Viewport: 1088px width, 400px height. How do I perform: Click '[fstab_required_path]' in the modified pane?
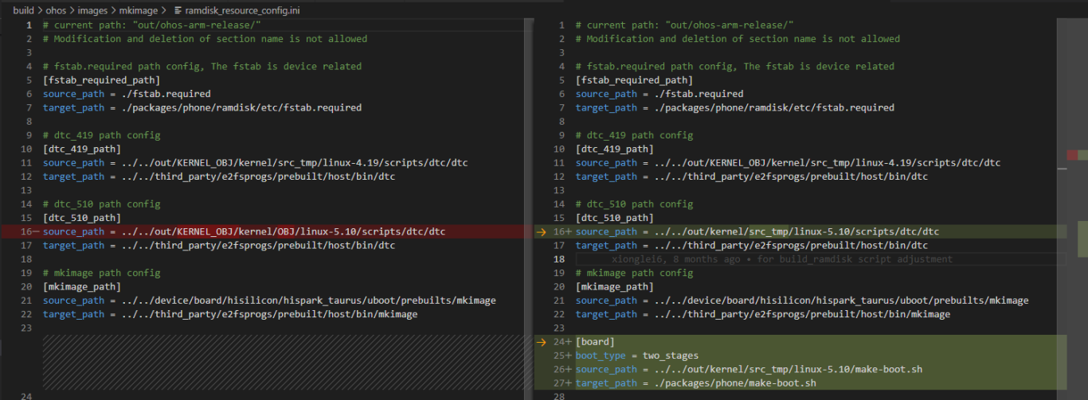pos(635,80)
